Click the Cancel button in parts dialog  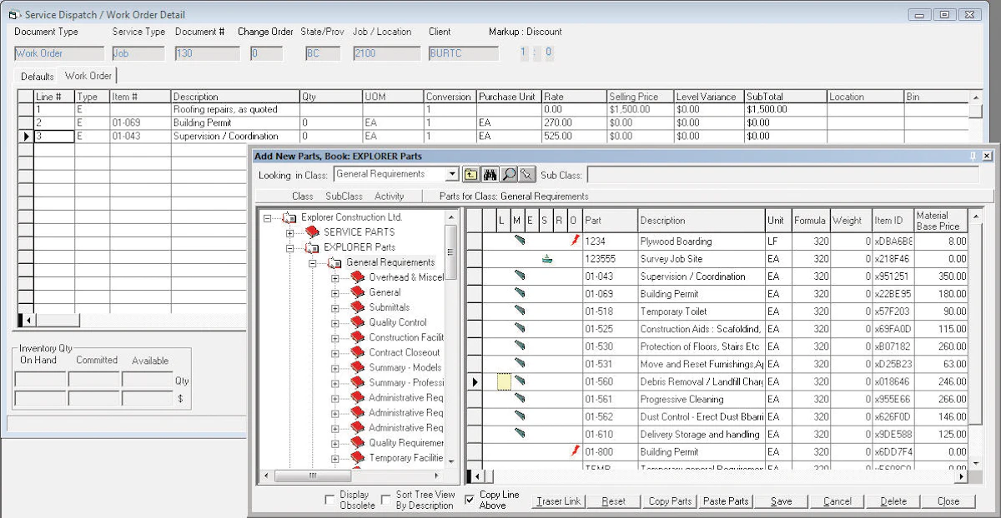pos(838,501)
